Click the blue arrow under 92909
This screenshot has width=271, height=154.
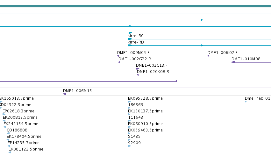130,146
